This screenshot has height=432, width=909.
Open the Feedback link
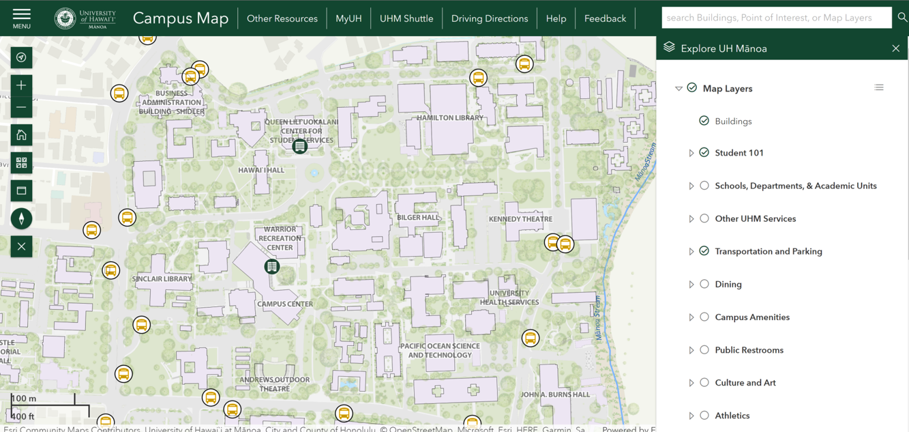(x=604, y=18)
